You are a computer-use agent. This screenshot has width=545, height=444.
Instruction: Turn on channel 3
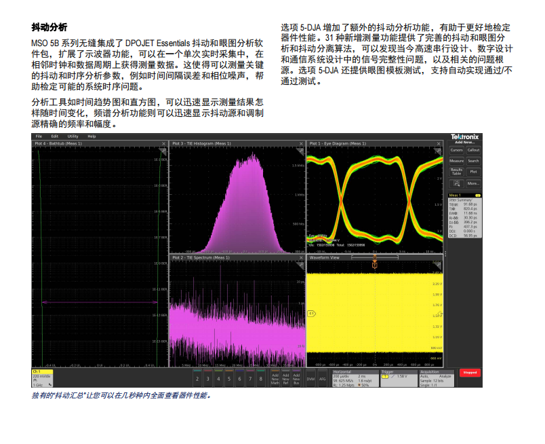point(208,378)
